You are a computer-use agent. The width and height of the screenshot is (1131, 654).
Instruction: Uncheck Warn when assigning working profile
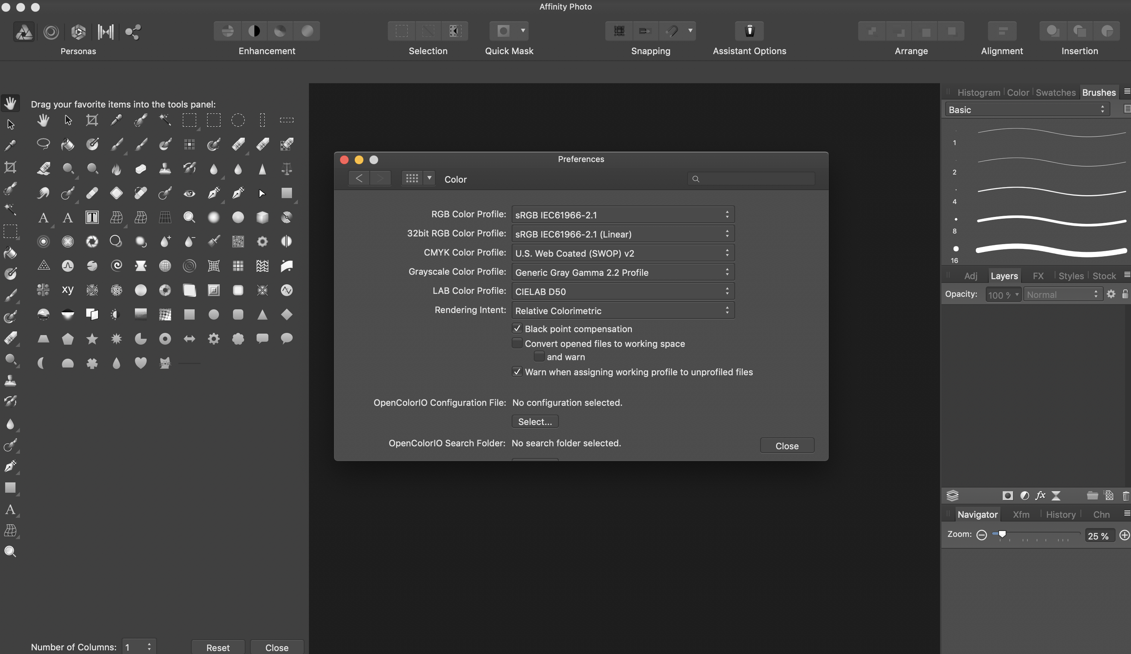coord(517,372)
